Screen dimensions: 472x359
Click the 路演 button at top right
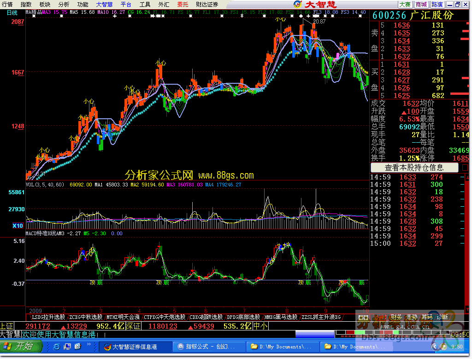(x=437, y=4)
